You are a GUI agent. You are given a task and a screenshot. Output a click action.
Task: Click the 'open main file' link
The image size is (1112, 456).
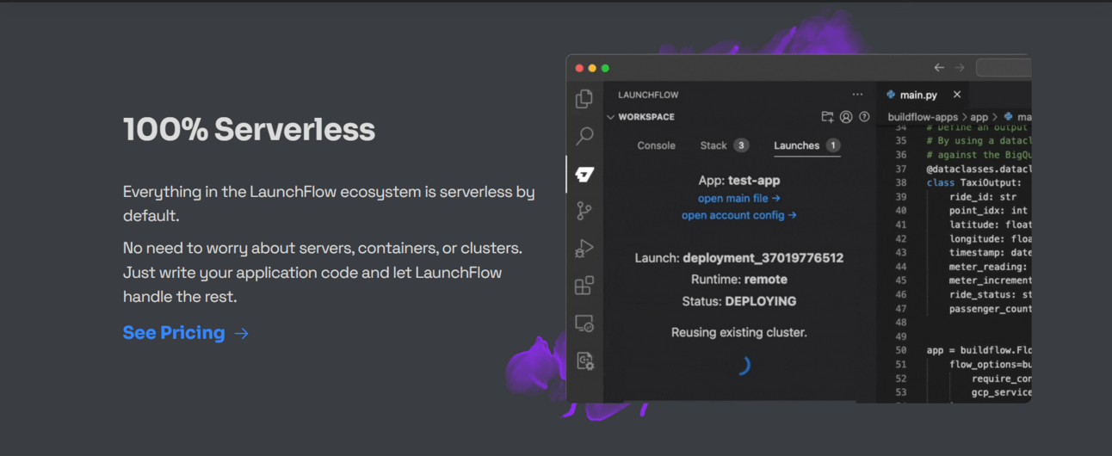[x=739, y=198]
